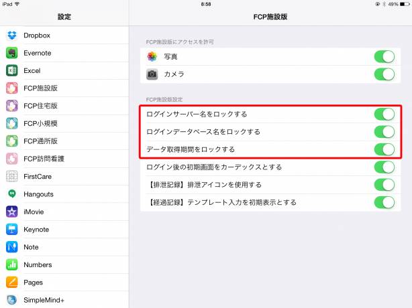Viewport: 412px width, 308px height.
Task: Open Evernote settings via its elephant icon
Action: coord(11,53)
